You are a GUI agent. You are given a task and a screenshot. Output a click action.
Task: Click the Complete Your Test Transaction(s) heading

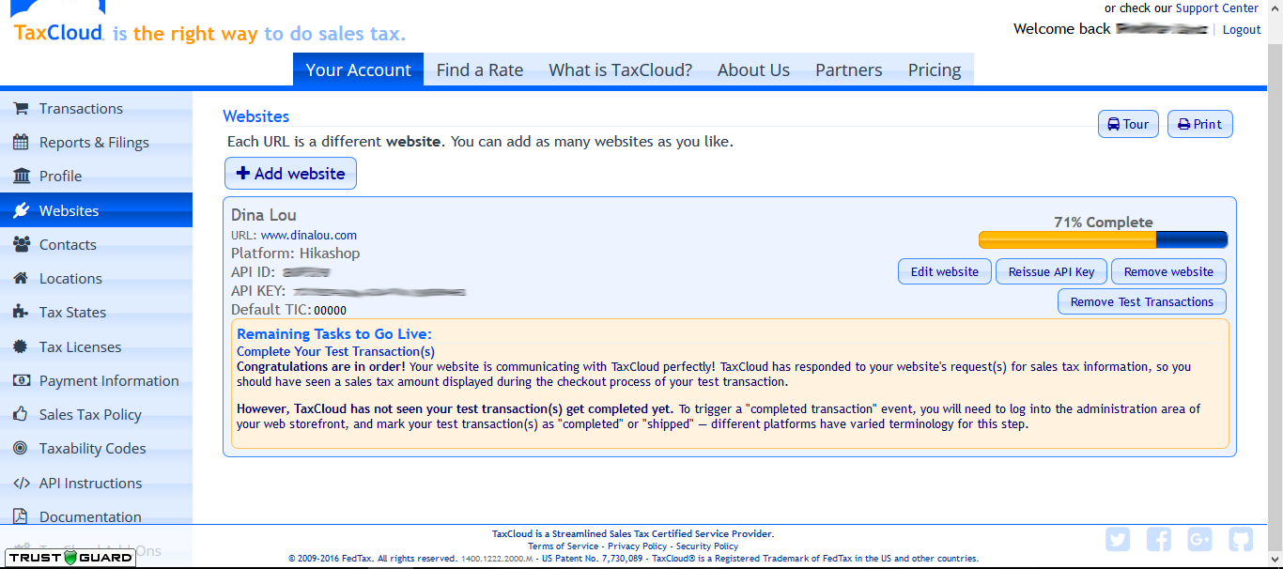[335, 351]
